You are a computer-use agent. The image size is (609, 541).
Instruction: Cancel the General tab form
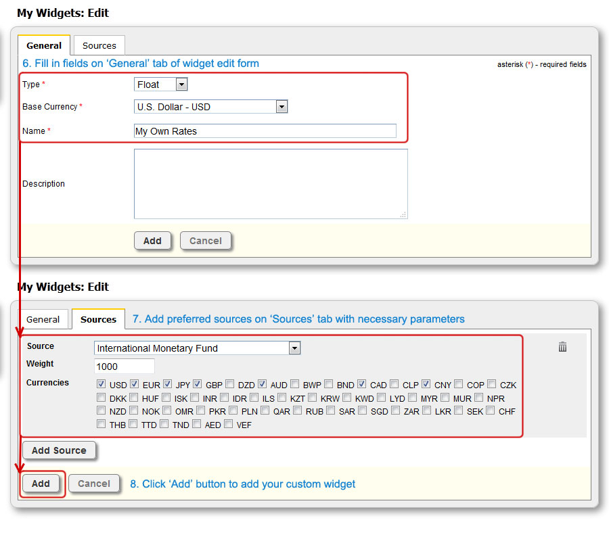(x=206, y=241)
